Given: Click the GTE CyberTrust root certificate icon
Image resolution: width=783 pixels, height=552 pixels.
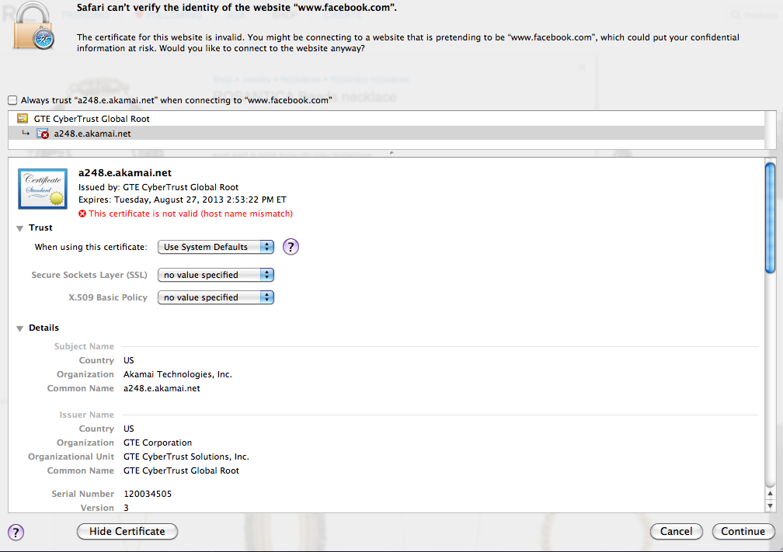Looking at the screenshot, I should 23,118.
